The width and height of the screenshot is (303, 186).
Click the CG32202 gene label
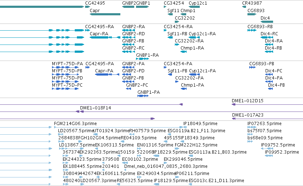[x=185, y=18]
